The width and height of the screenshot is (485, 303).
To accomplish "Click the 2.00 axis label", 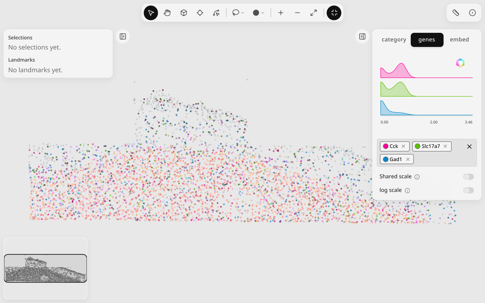I will tap(434, 122).
